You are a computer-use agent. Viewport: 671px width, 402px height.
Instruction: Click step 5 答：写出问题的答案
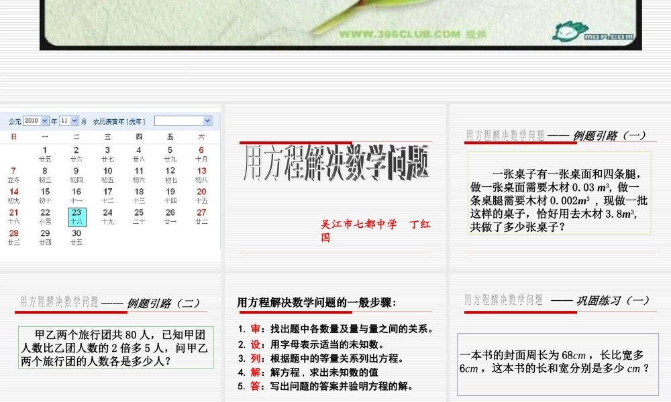tap(327, 386)
